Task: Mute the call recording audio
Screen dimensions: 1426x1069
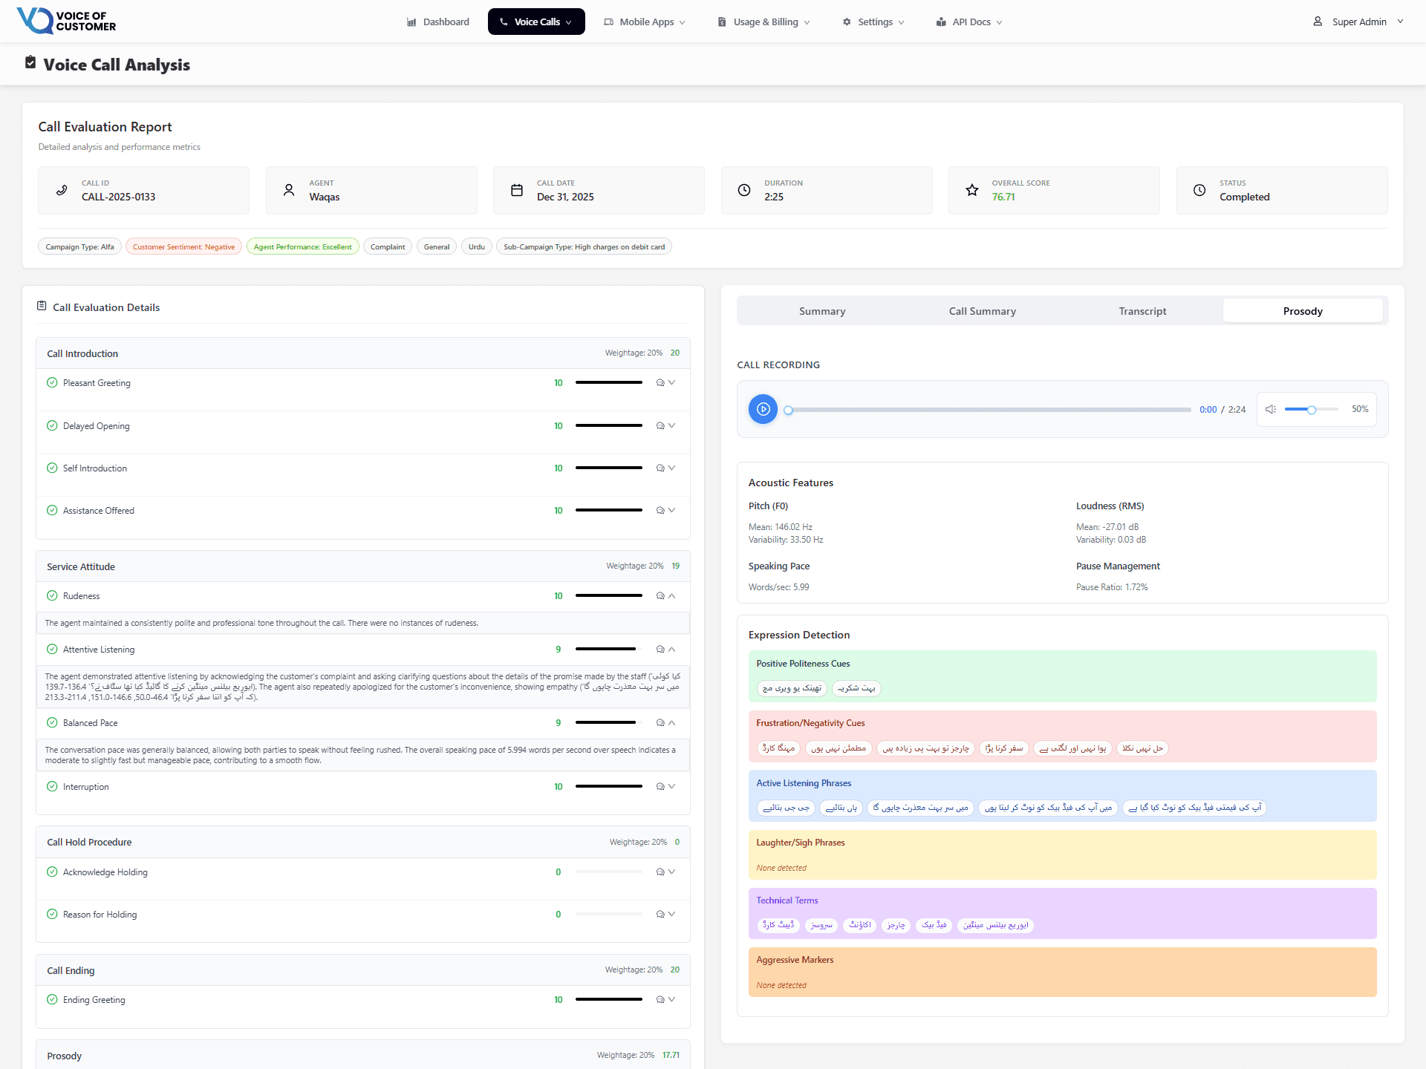Action: point(1270,409)
